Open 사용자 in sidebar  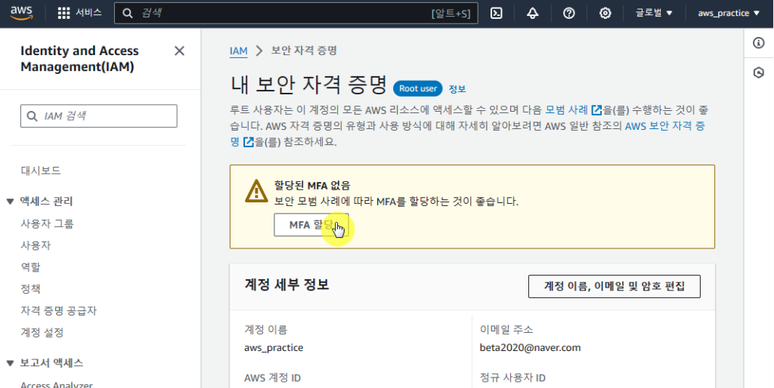(36, 245)
